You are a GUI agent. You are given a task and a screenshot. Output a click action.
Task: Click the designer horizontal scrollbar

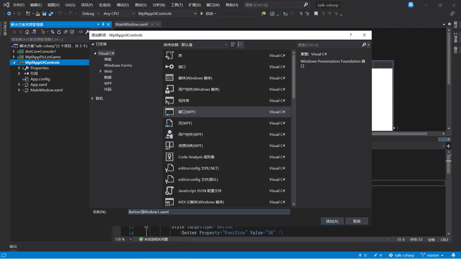pos(399,133)
